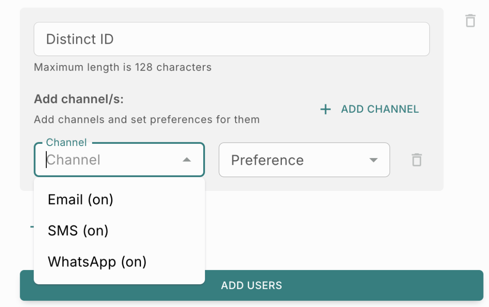Remove the channel row using its trash icon
Viewport: 489px width, 307px height.
point(417,160)
